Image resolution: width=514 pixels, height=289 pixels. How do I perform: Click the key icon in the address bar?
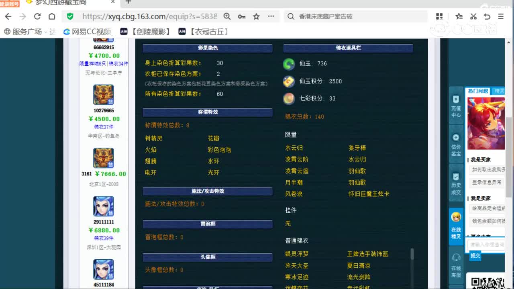click(x=242, y=16)
